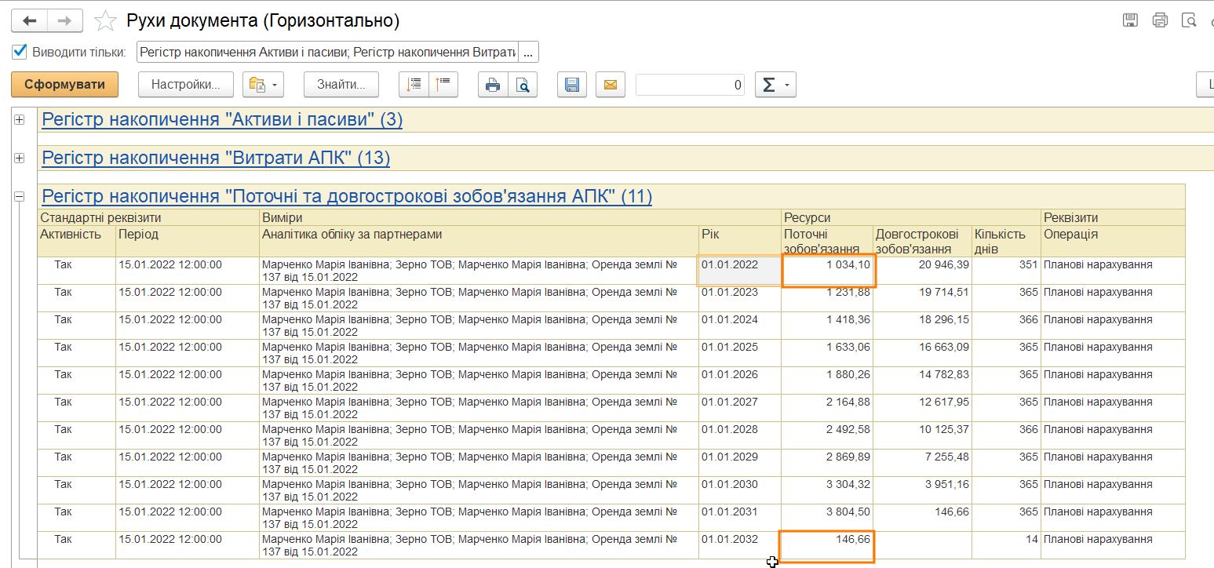Open the 'Активи і пасиви' (3) register link
The width and height of the screenshot is (1214, 568).
(x=222, y=120)
